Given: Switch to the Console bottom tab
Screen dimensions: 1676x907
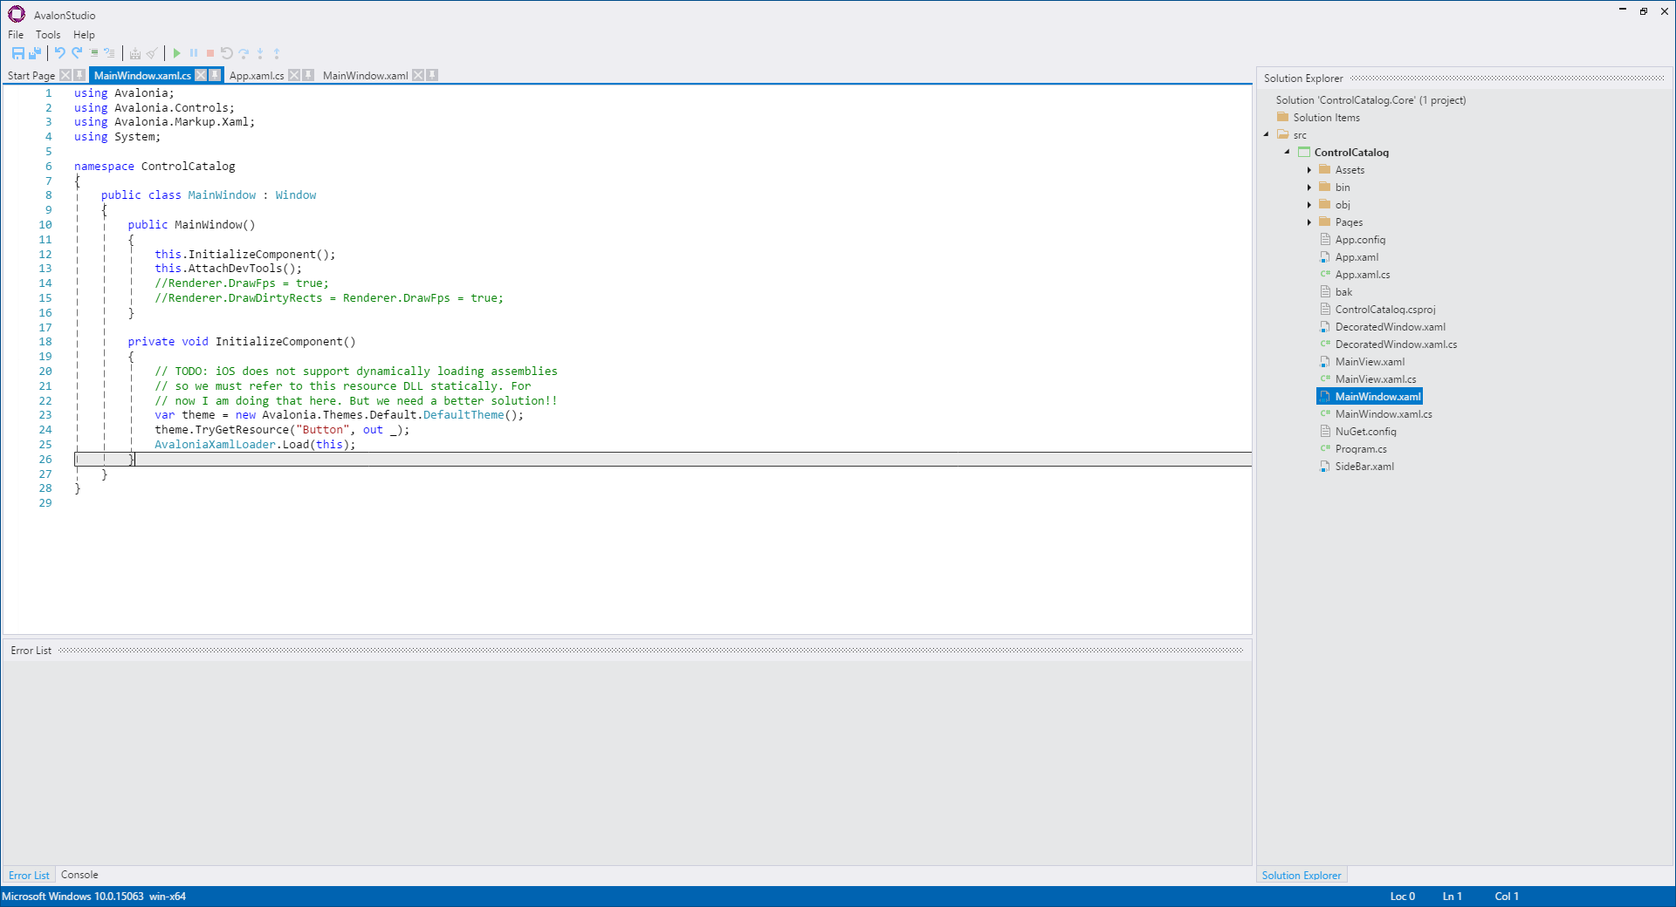Looking at the screenshot, I should [x=79, y=875].
